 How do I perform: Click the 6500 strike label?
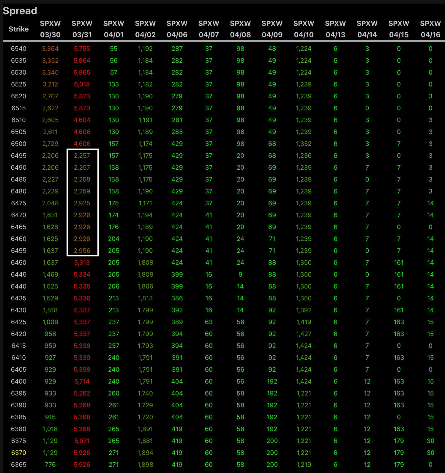tap(19, 144)
